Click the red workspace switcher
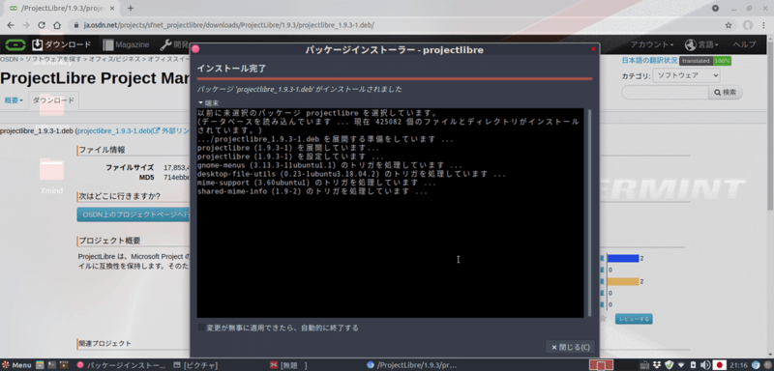Image resolution: width=774 pixels, height=371 pixels. coord(601,365)
